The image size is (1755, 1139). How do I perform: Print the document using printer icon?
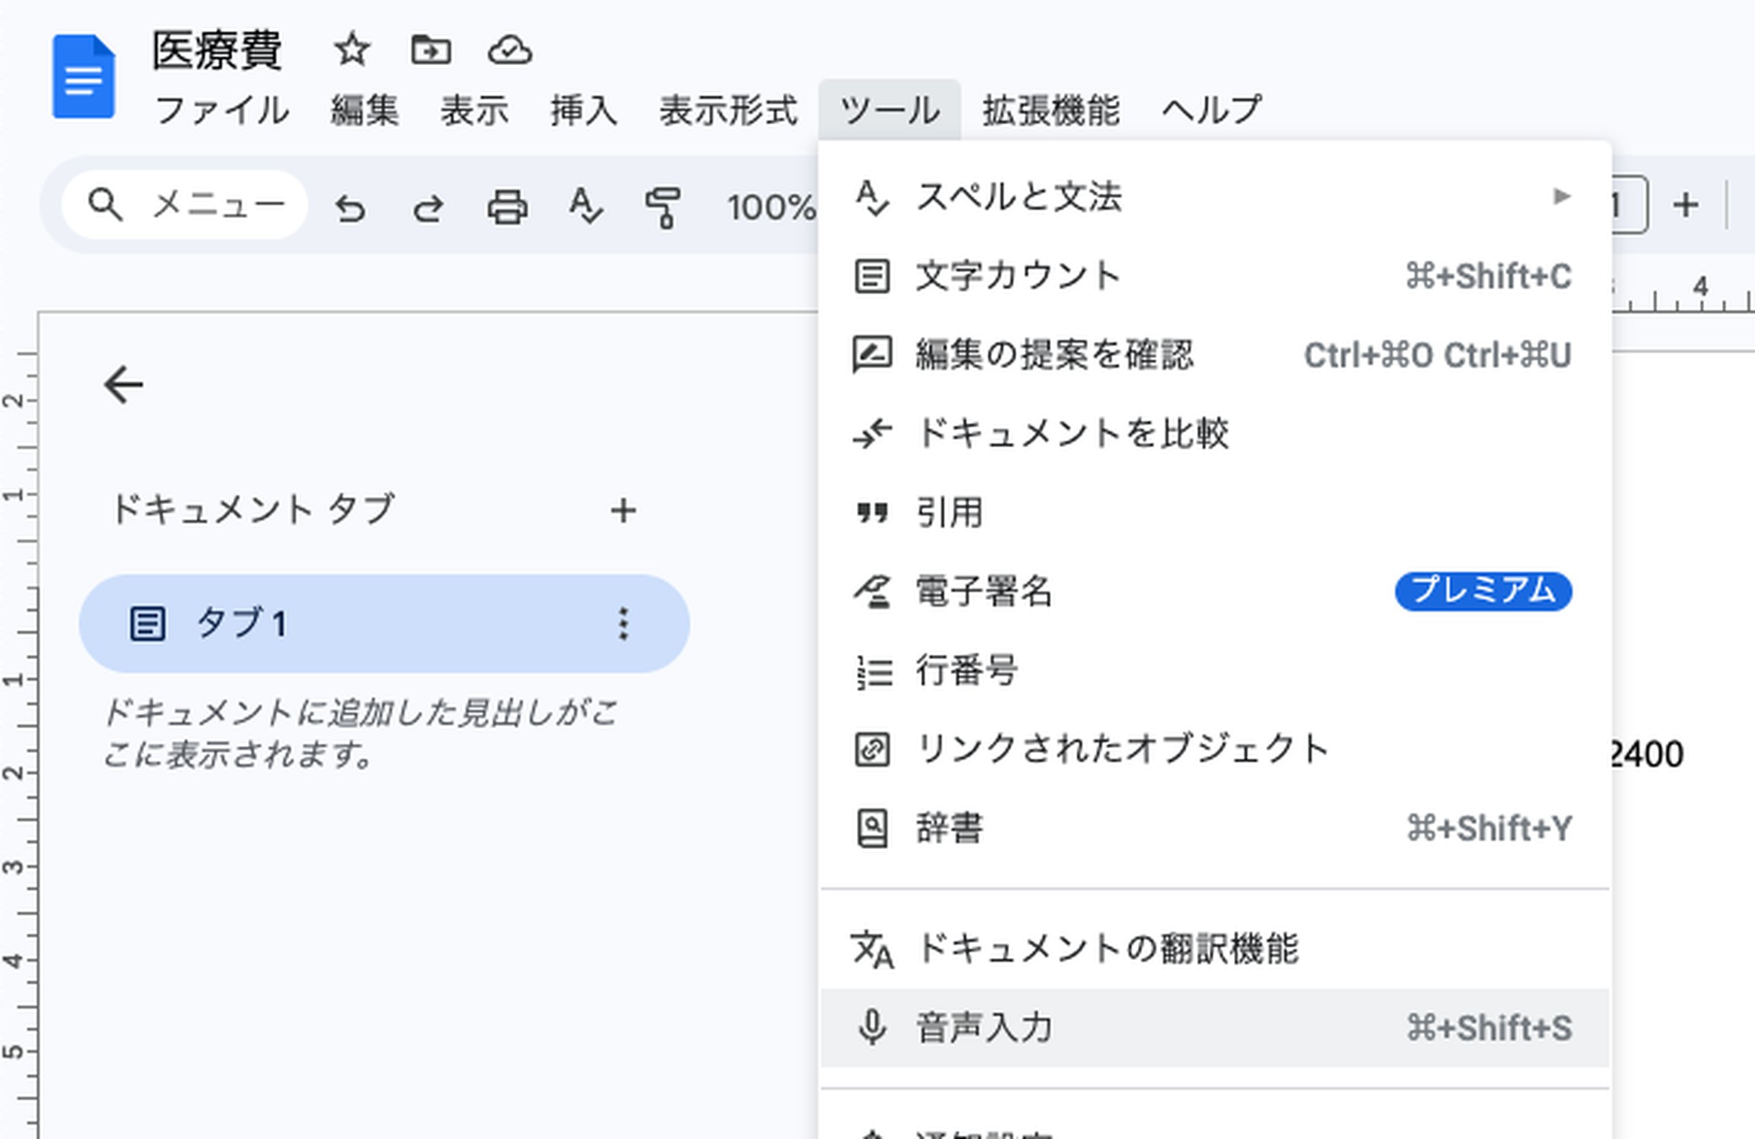tap(507, 206)
